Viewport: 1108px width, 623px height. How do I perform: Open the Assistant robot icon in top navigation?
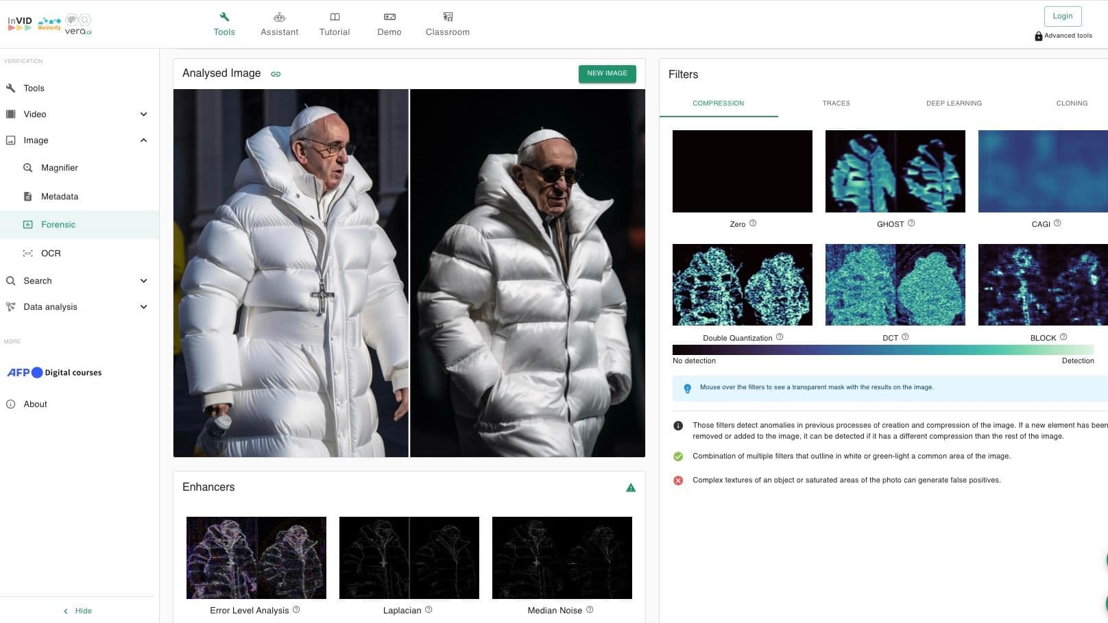[x=279, y=17]
